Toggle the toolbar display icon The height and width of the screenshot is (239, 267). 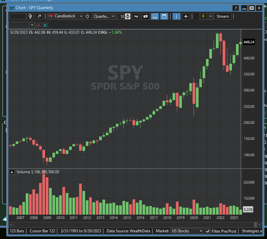coord(164,16)
